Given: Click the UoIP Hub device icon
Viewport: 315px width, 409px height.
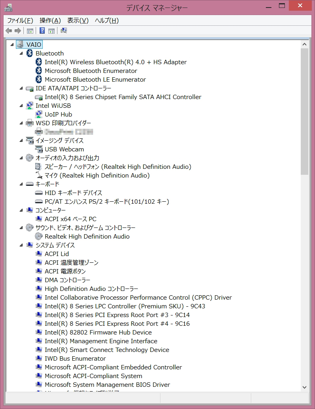Looking at the screenshot, I should 39,114.
